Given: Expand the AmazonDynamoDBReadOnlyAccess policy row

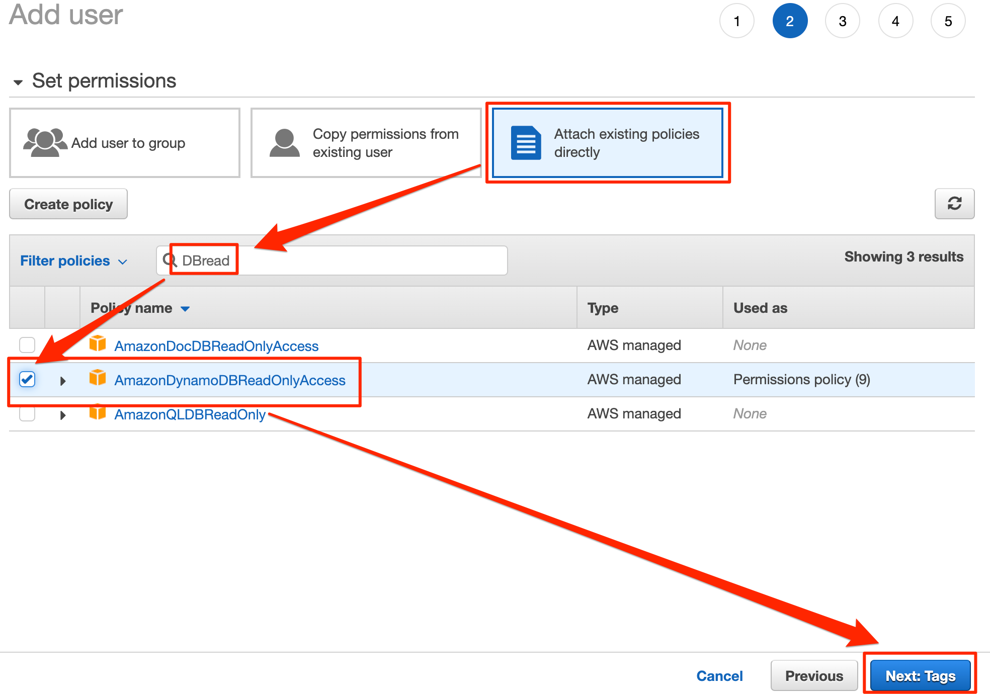Looking at the screenshot, I should click(63, 381).
